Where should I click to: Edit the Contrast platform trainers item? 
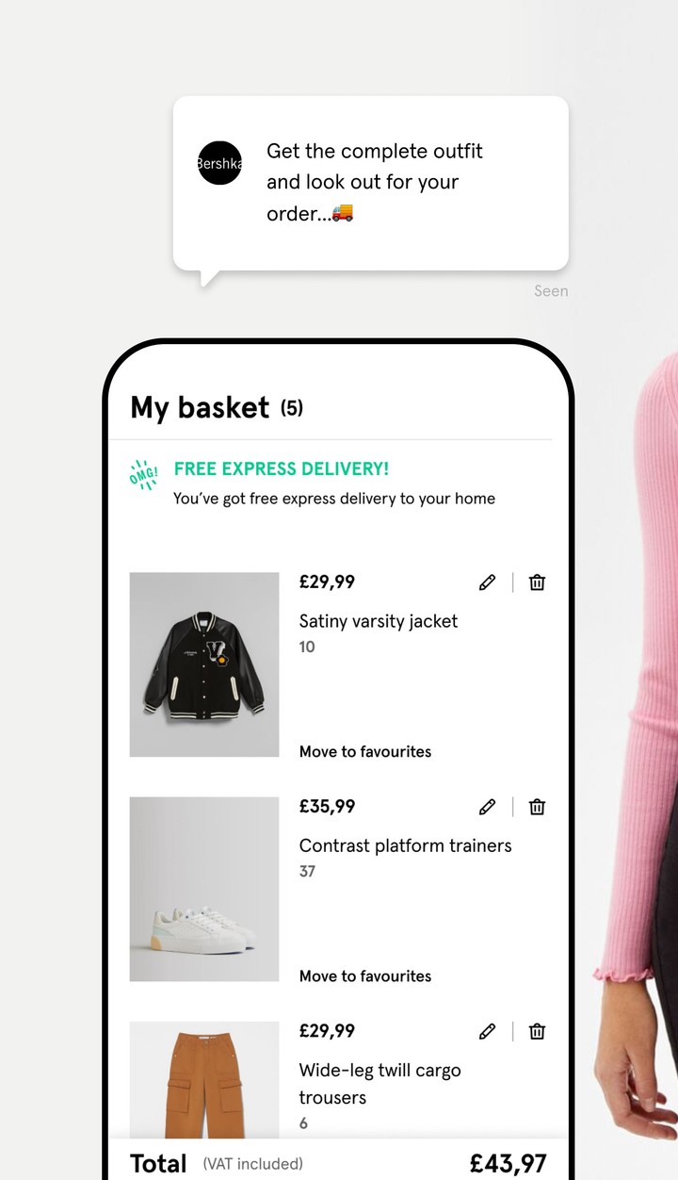[487, 807]
